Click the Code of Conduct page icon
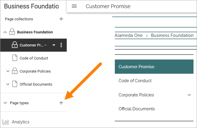Screen dimensions: 197x128 (x=15, y=58)
